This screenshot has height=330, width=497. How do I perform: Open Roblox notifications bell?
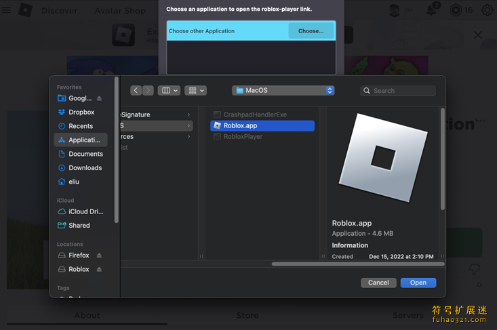(431, 10)
